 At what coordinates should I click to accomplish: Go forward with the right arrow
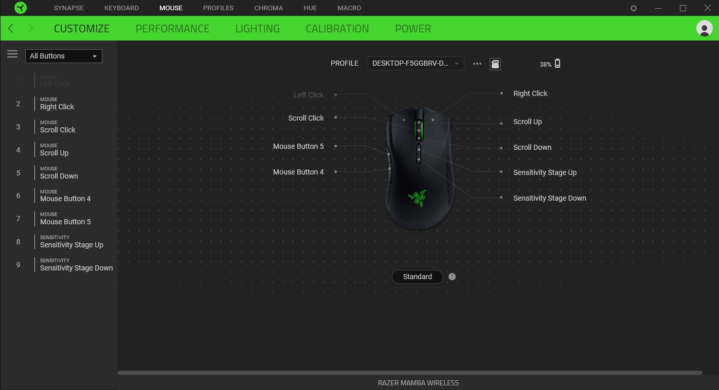coord(30,28)
